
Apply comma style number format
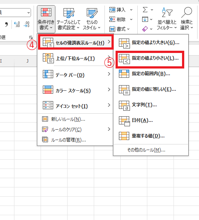(x=6, y=24)
